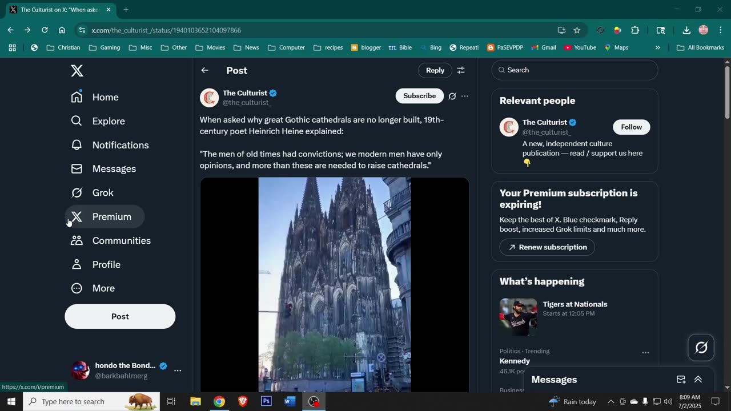731x411 pixels.
Task: Follow The Culturist in Relevant people
Action: click(x=632, y=127)
